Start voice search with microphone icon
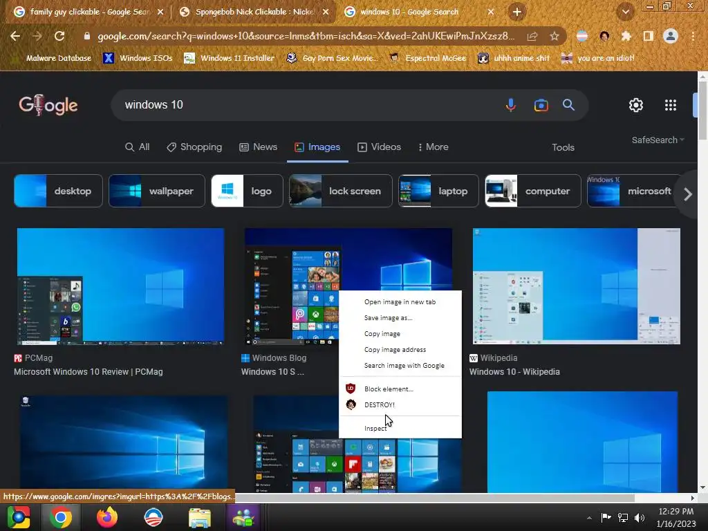The image size is (708, 531). pos(511,105)
